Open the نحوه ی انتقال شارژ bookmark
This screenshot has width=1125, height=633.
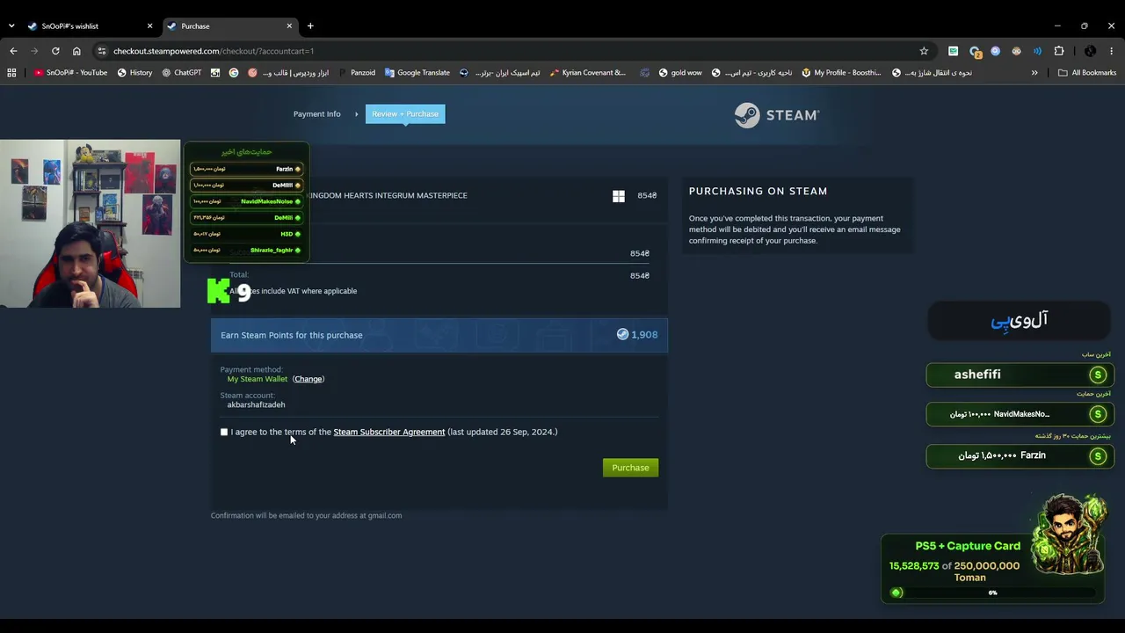pyautogui.click(x=932, y=73)
